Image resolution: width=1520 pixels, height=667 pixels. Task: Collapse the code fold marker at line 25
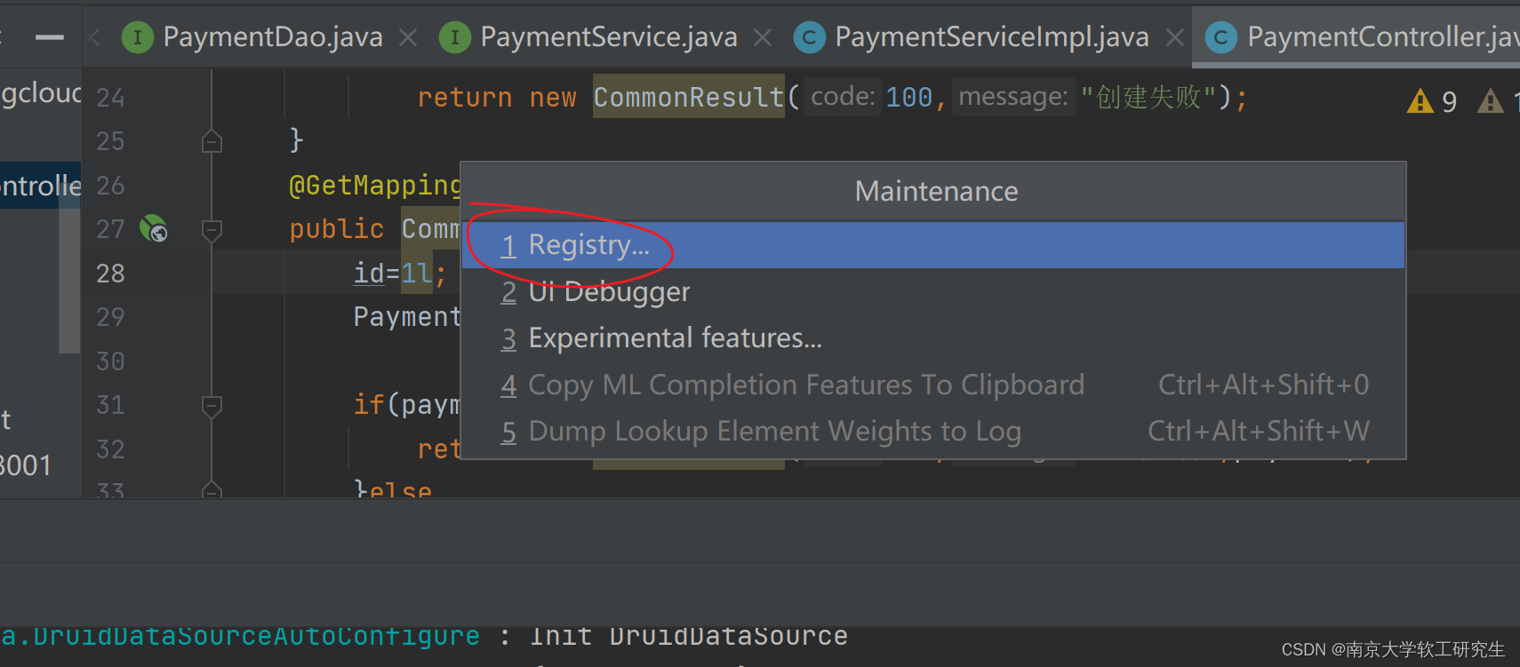pos(212,141)
